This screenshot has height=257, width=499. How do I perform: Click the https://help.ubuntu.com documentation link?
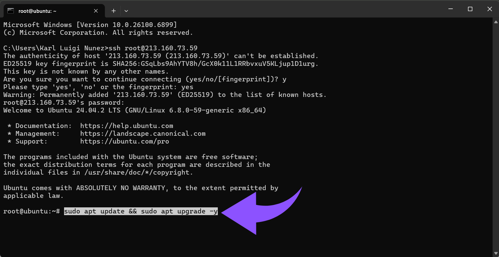(126, 125)
